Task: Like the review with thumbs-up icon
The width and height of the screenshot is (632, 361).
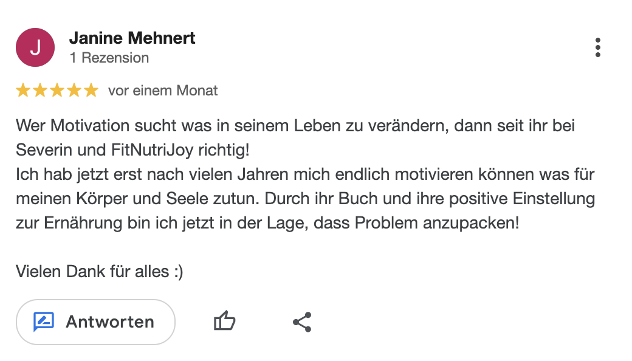Action: pyautogui.click(x=224, y=321)
